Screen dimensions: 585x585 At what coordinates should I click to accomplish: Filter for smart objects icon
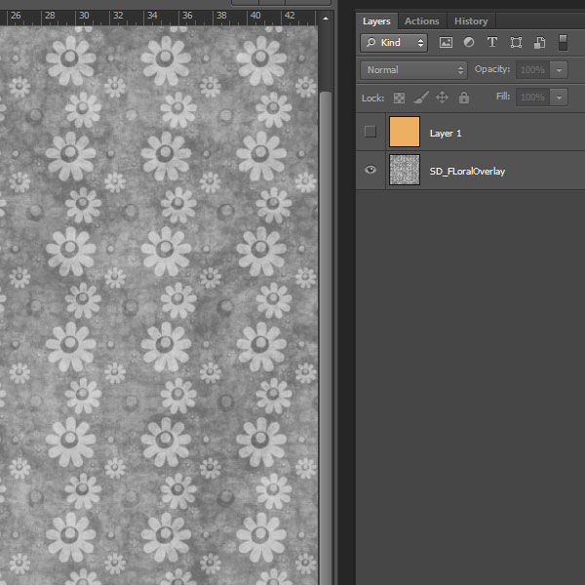[x=539, y=43]
